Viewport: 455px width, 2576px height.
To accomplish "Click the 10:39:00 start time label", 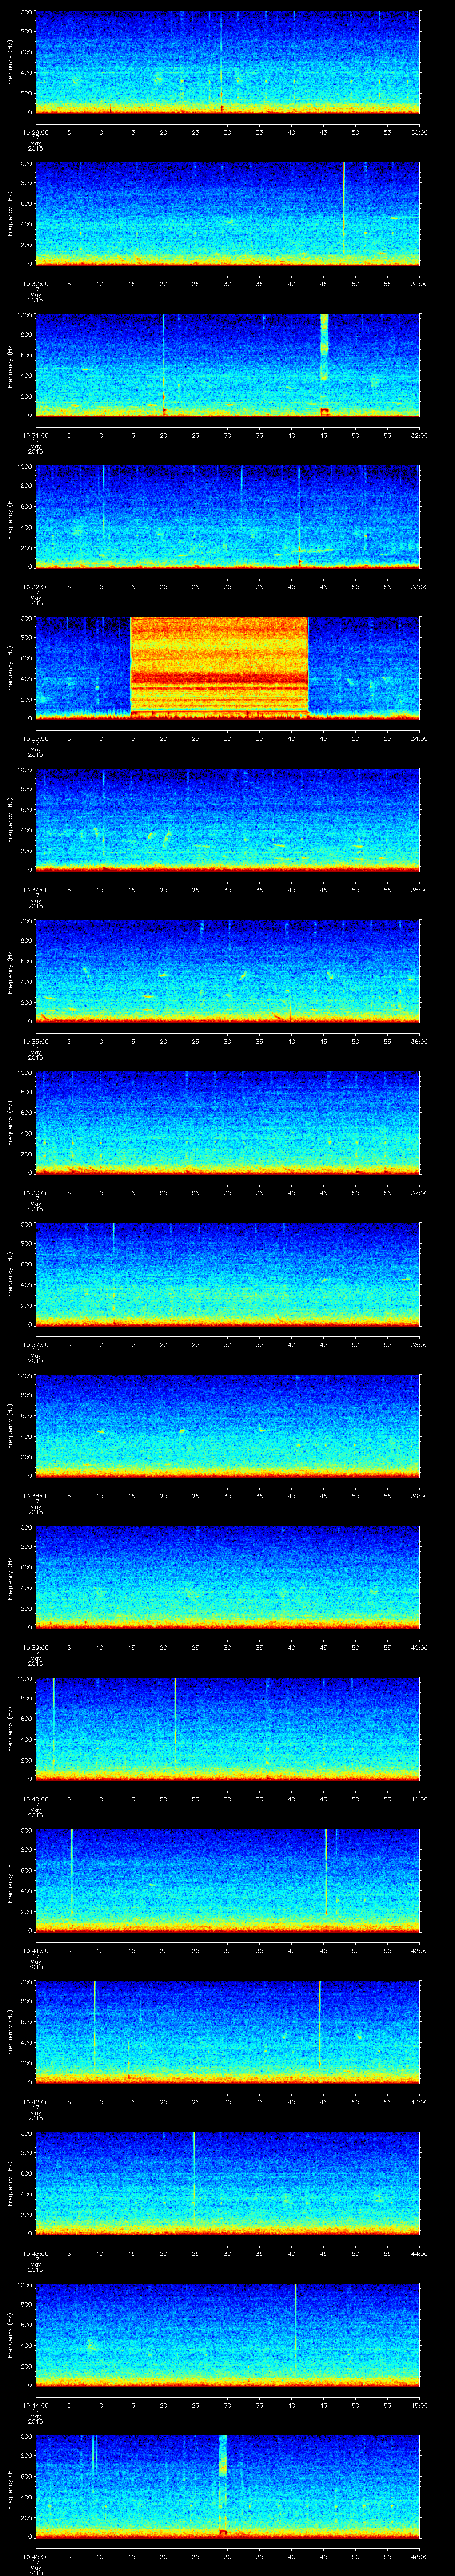I will pos(35,1647).
